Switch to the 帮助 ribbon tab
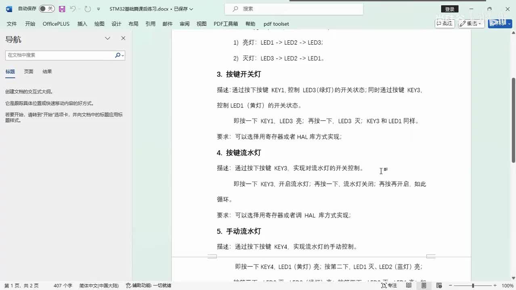This screenshot has height=290, width=516. (x=250, y=24)
